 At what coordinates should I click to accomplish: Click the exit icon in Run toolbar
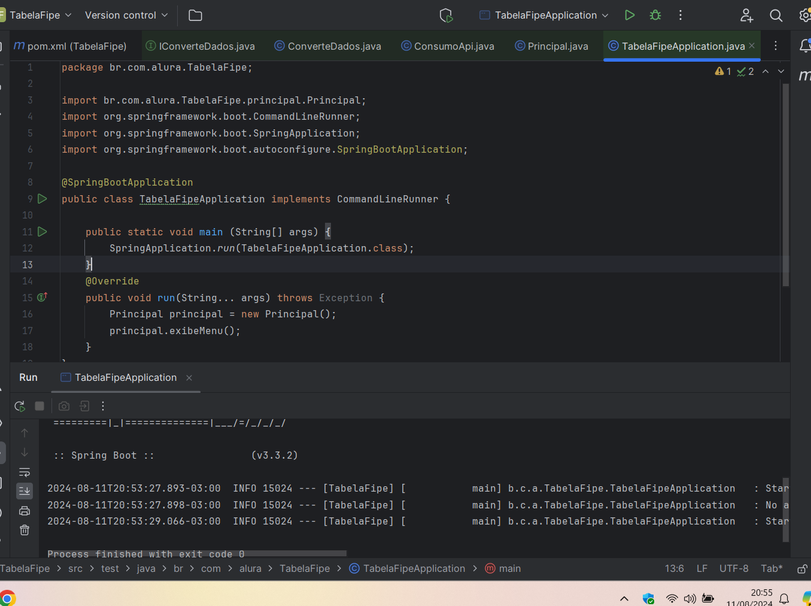click(84, 406)
